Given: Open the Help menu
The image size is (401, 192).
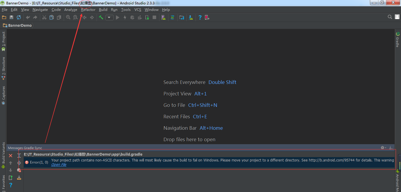Looking at the screenshot, I should (x=166, y=10).
